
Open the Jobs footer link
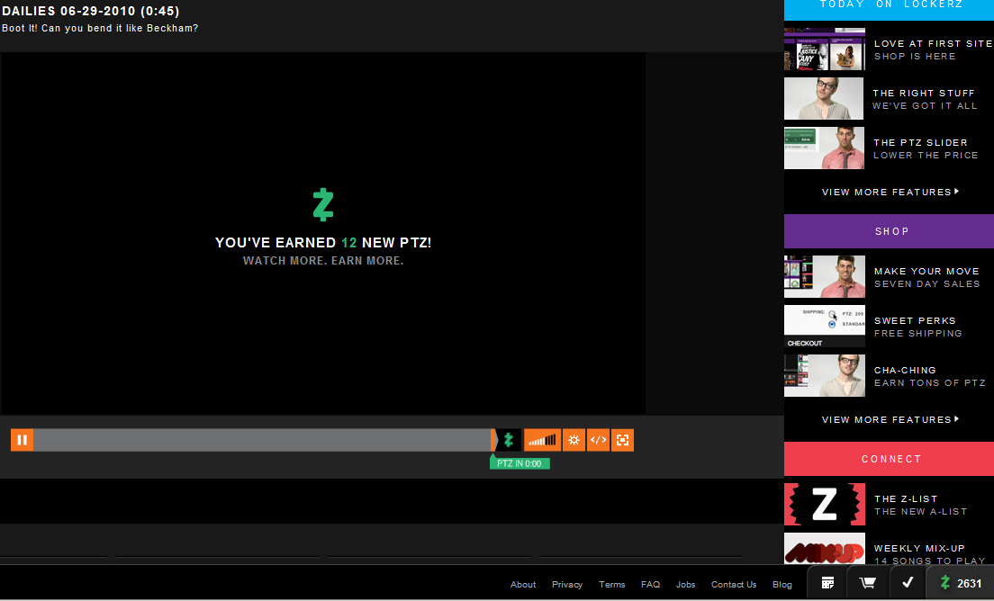[685, 585]
